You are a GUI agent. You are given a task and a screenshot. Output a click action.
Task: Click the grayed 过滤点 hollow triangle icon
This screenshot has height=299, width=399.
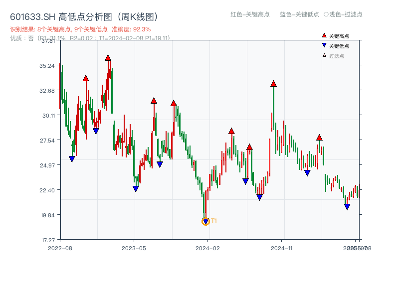coord(324,55)
